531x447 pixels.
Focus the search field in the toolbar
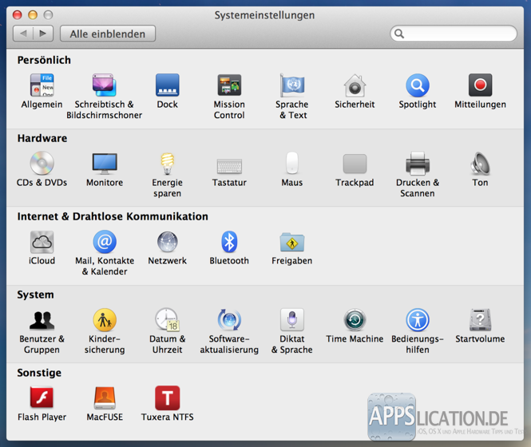[x=454, y=34]
